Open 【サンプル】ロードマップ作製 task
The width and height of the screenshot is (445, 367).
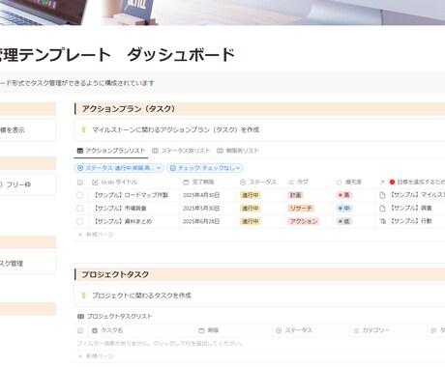tap(131, 195)
